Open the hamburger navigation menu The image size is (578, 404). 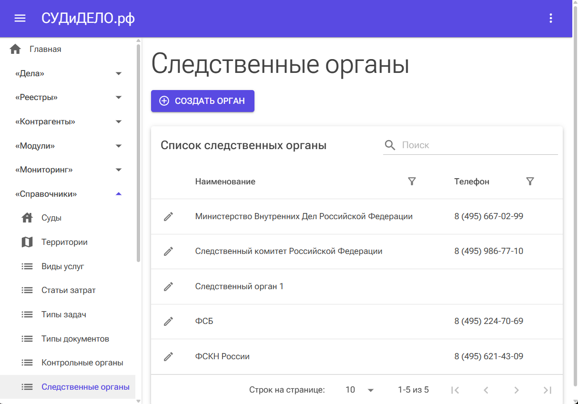[20, 19]
